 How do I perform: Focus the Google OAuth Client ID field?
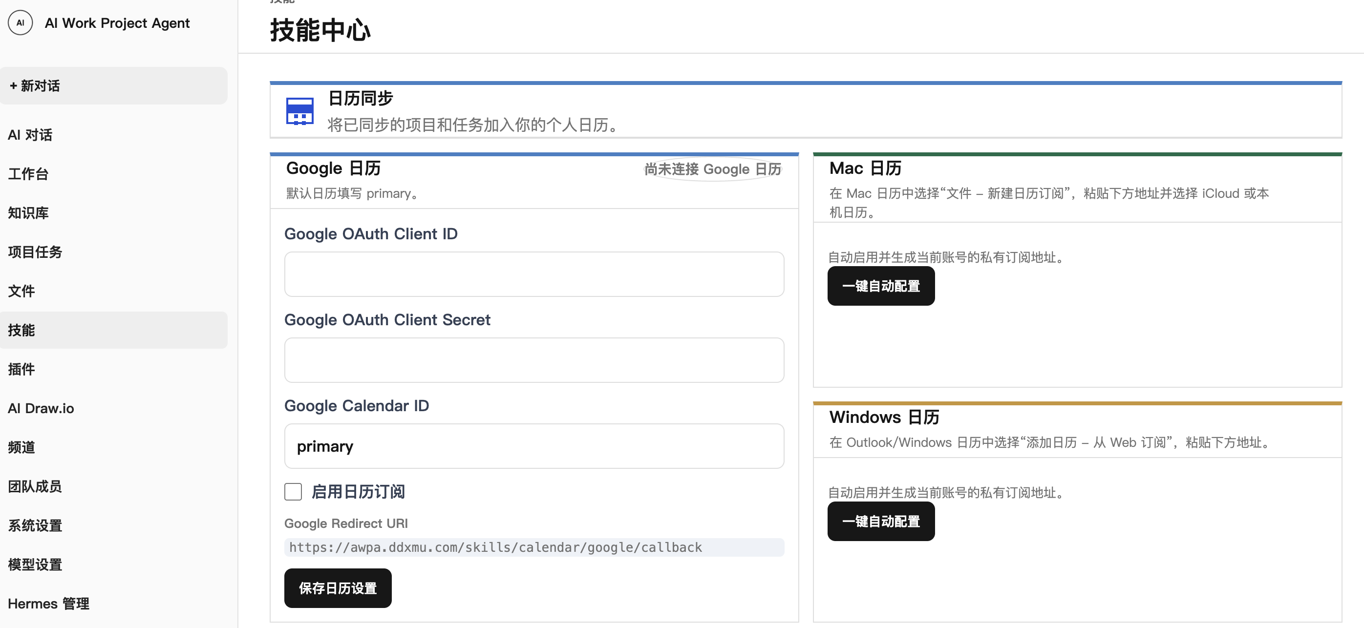click(534, 274)
